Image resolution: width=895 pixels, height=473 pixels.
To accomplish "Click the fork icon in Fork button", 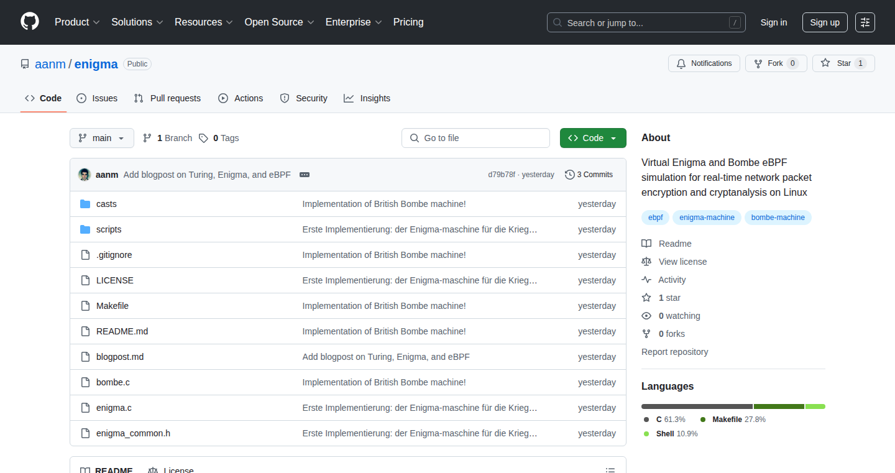I will click(x=758, y=63).
